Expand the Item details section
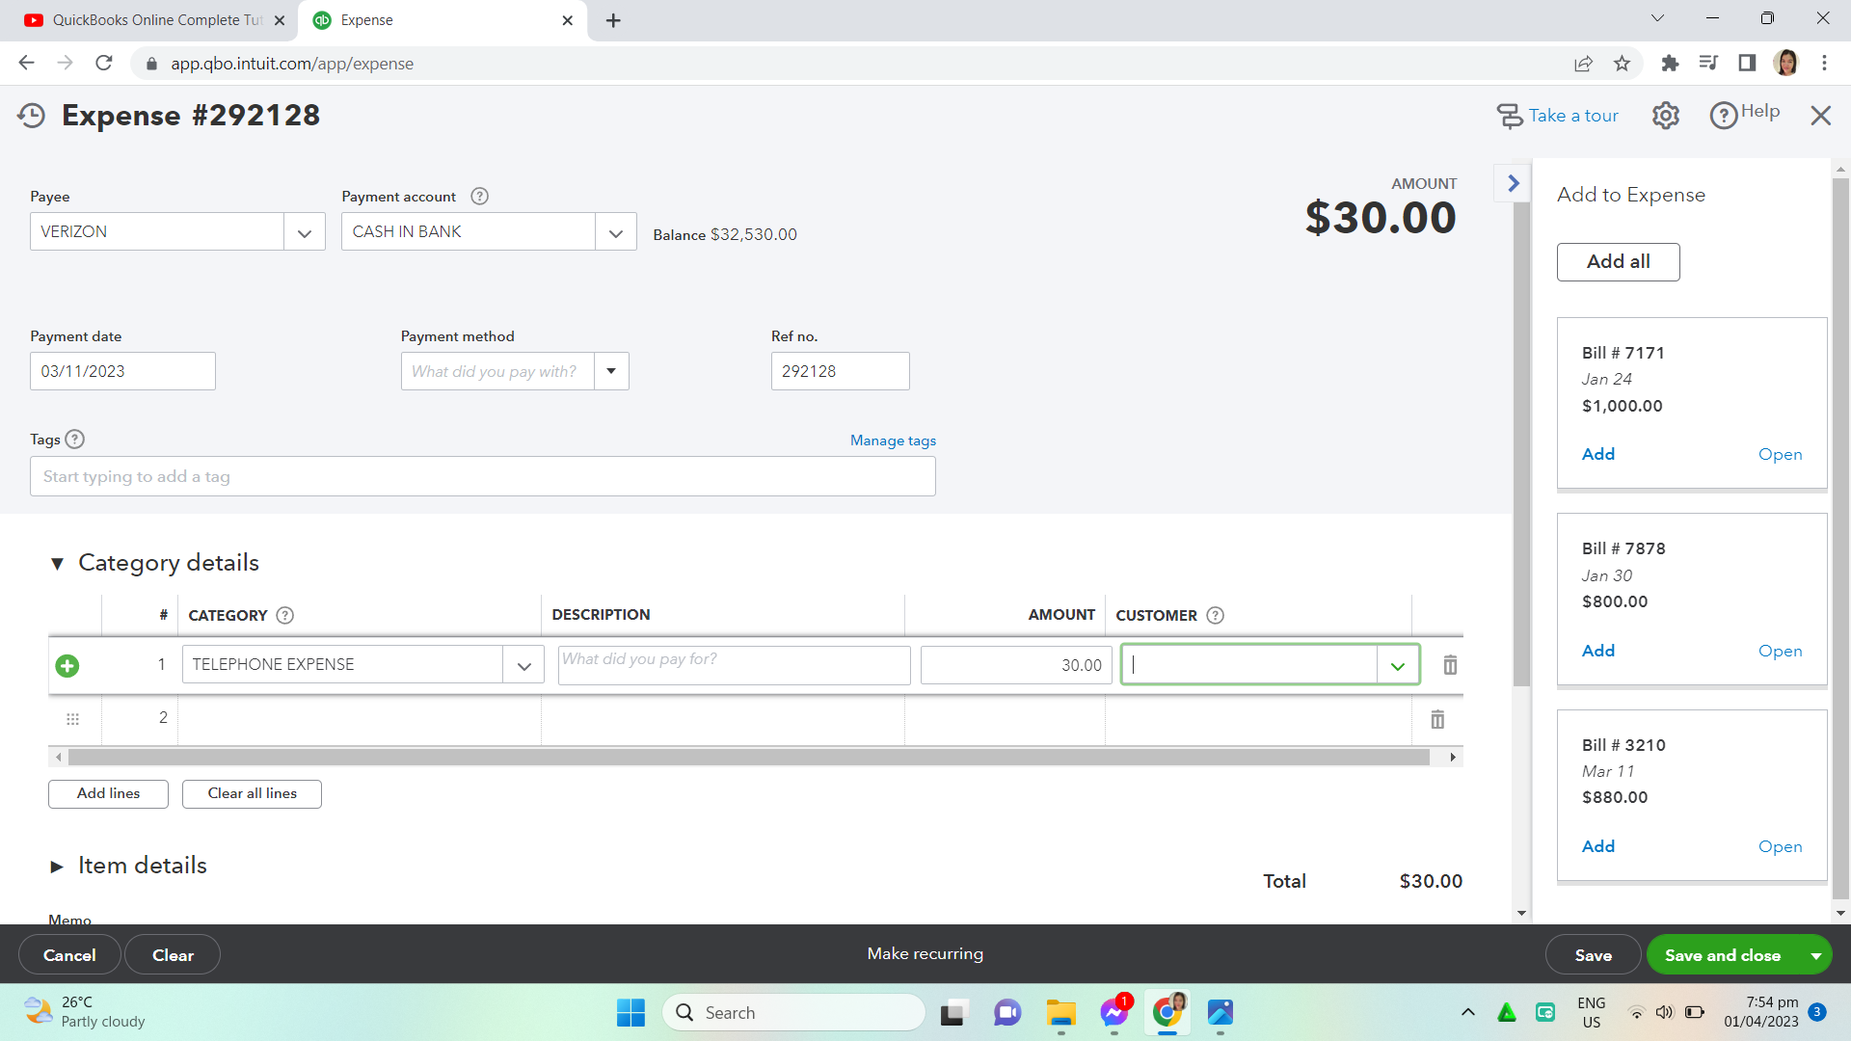This screenshot has width=1851, height=1041. [x=57, y=867]
